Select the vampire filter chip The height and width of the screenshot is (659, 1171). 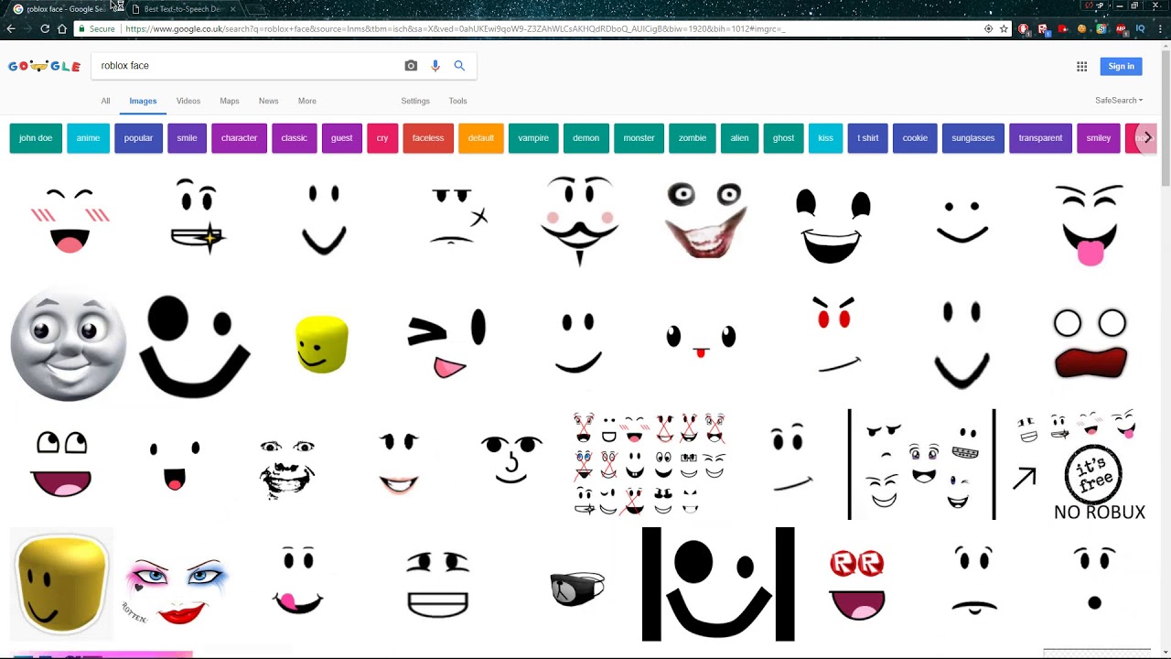tap(533, 138)
